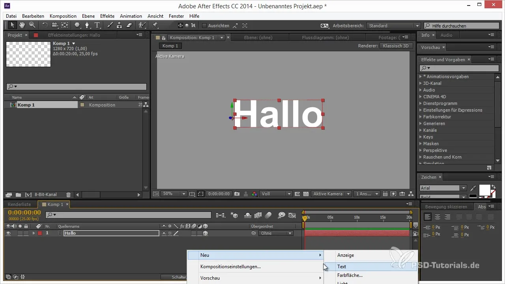Select the Clone Stamp tool
Image resolution: width=505 pixels, height=284 pixels.
[119, 25]
